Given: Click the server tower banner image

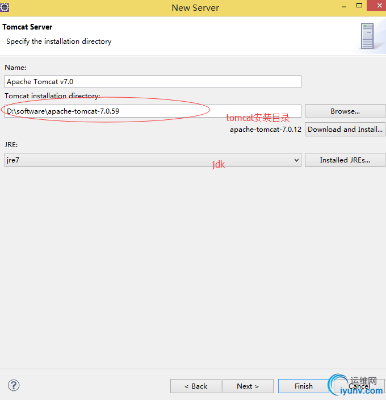Looking at the screenshot, I should point(367,36).
